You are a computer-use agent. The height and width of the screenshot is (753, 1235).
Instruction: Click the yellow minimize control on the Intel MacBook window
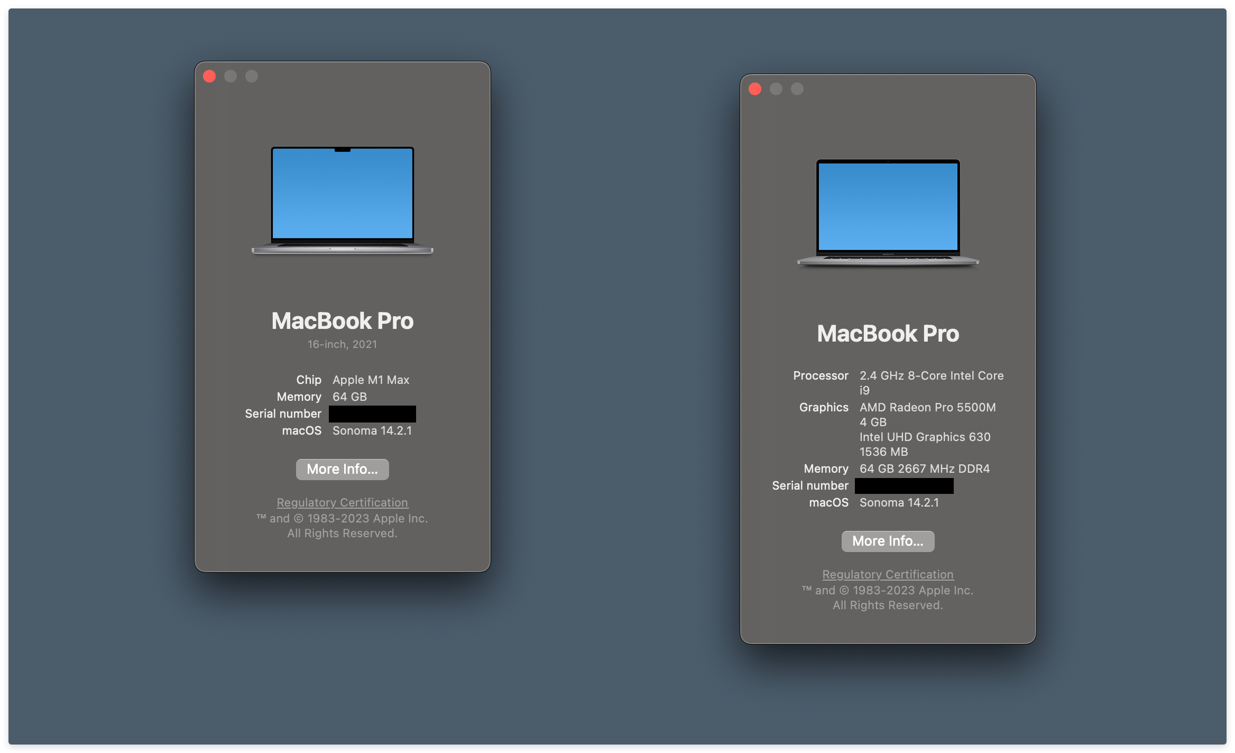[x=775, y=89]
